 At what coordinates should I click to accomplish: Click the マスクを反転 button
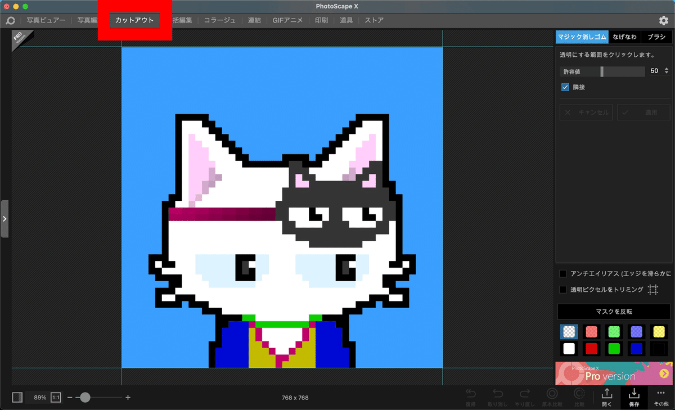coord(614,312)
